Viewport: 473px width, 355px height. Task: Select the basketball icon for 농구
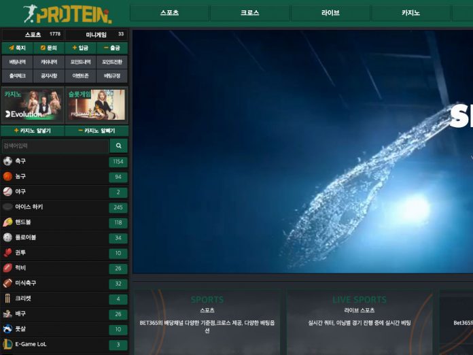click(7, 176)
